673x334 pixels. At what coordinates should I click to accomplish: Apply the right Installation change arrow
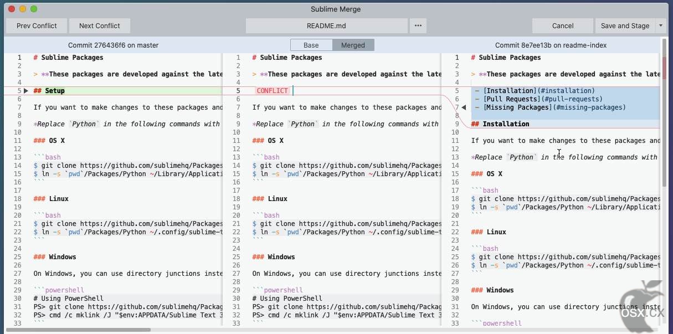point(464,107)
